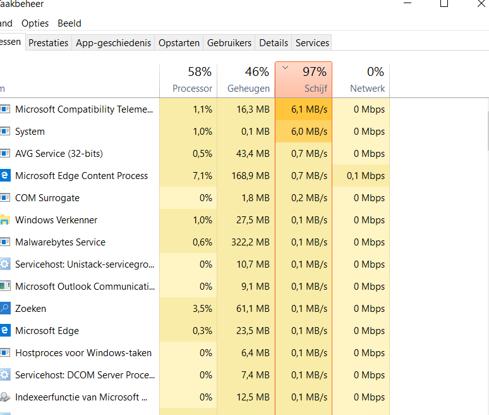Switch to the Services tab
Image resolution: width=489 pixels, height=415 pixels.
coord(312,43)
